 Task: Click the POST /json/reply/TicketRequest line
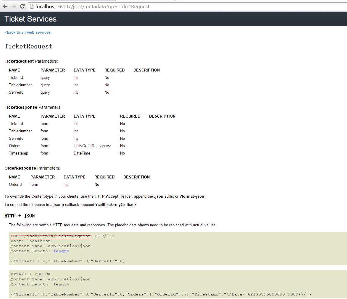click(63, 236)
